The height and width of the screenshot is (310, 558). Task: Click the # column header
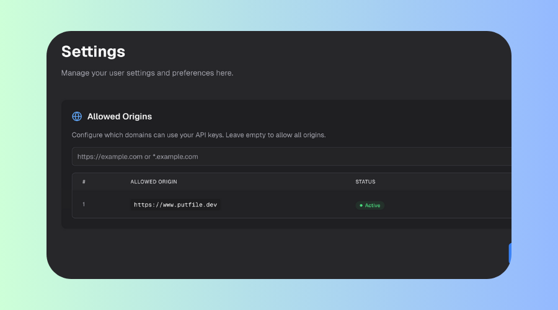click(84, 182)
